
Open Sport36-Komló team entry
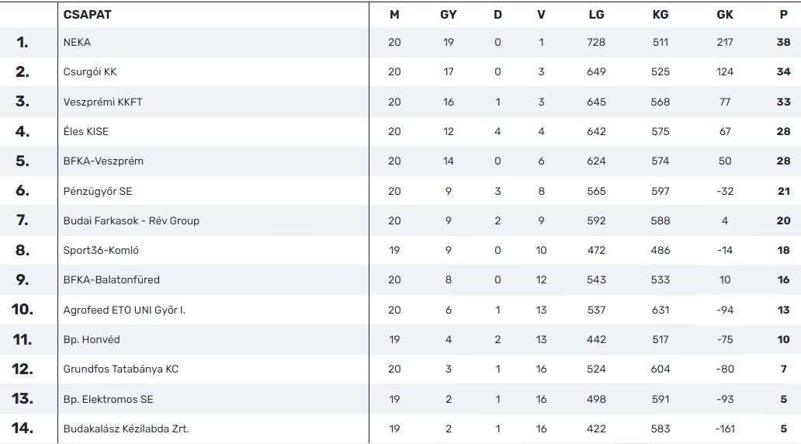[101, 251]
